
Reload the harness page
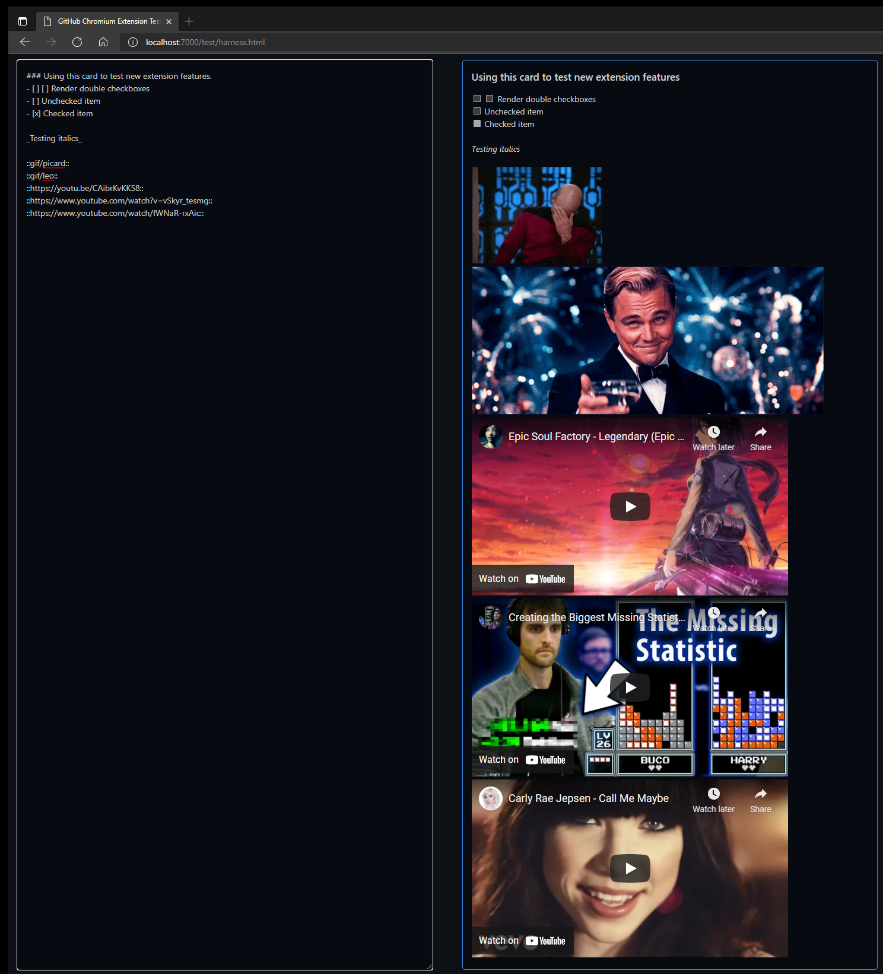coord(77,42)
